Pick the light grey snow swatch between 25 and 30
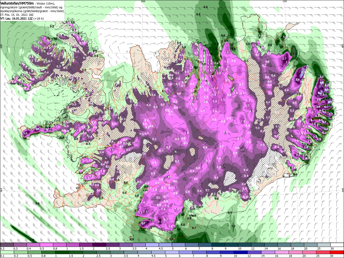This screenshot has height=258, width=344. [324, 245]
